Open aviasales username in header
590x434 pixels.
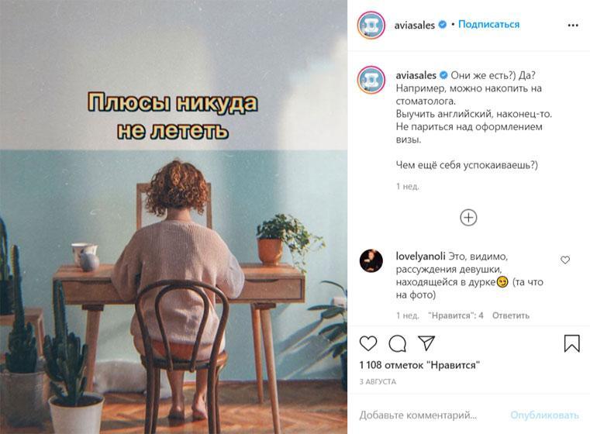pyautogui.click(x=414, y=26)
